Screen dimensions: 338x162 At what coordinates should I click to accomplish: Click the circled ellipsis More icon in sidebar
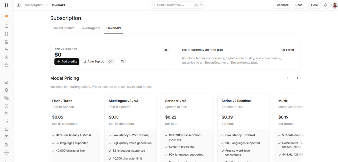7,152
